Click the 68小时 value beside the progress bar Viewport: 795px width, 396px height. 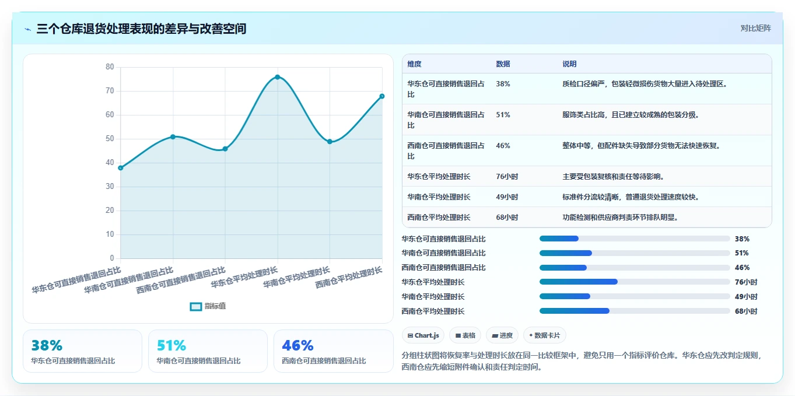[x=746, y=311]
